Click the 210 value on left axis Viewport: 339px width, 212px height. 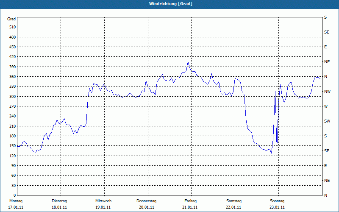(x=13, y=126)
